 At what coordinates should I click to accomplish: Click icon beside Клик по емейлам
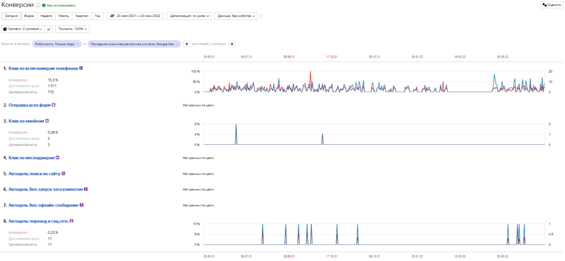point(46,121)
